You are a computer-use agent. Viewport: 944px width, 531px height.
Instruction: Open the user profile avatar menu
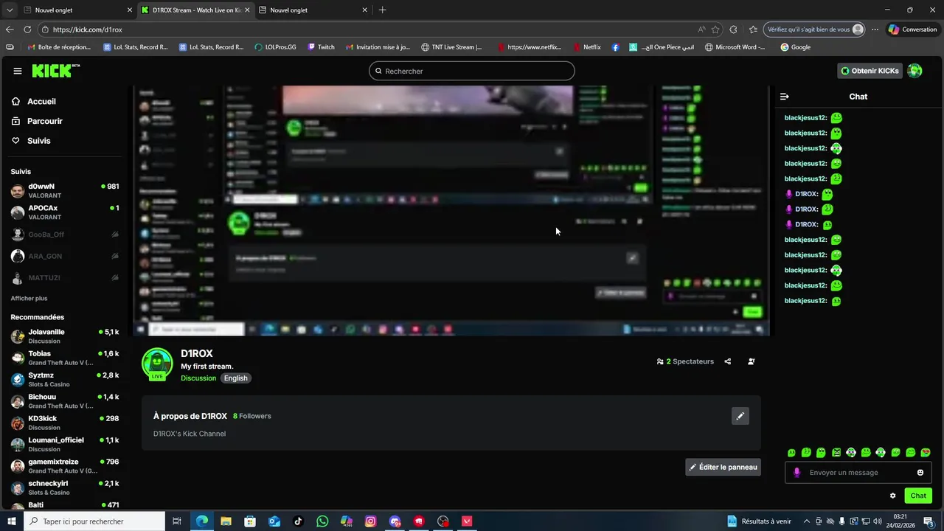pyautogui.click(x=914, y=71)
